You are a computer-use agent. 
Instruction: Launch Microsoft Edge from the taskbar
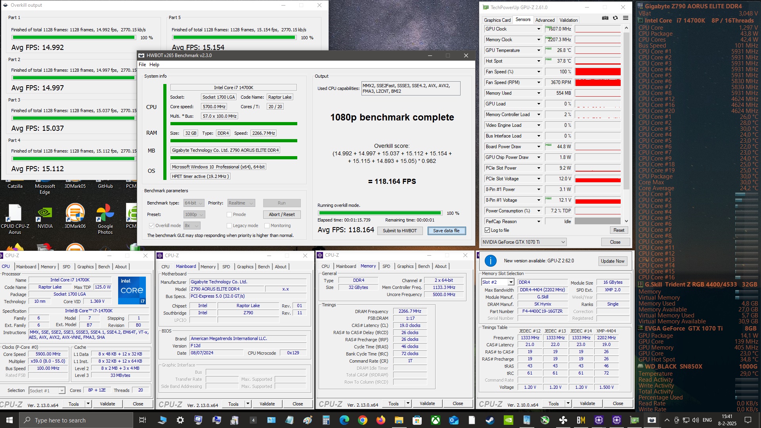[344, 420]
